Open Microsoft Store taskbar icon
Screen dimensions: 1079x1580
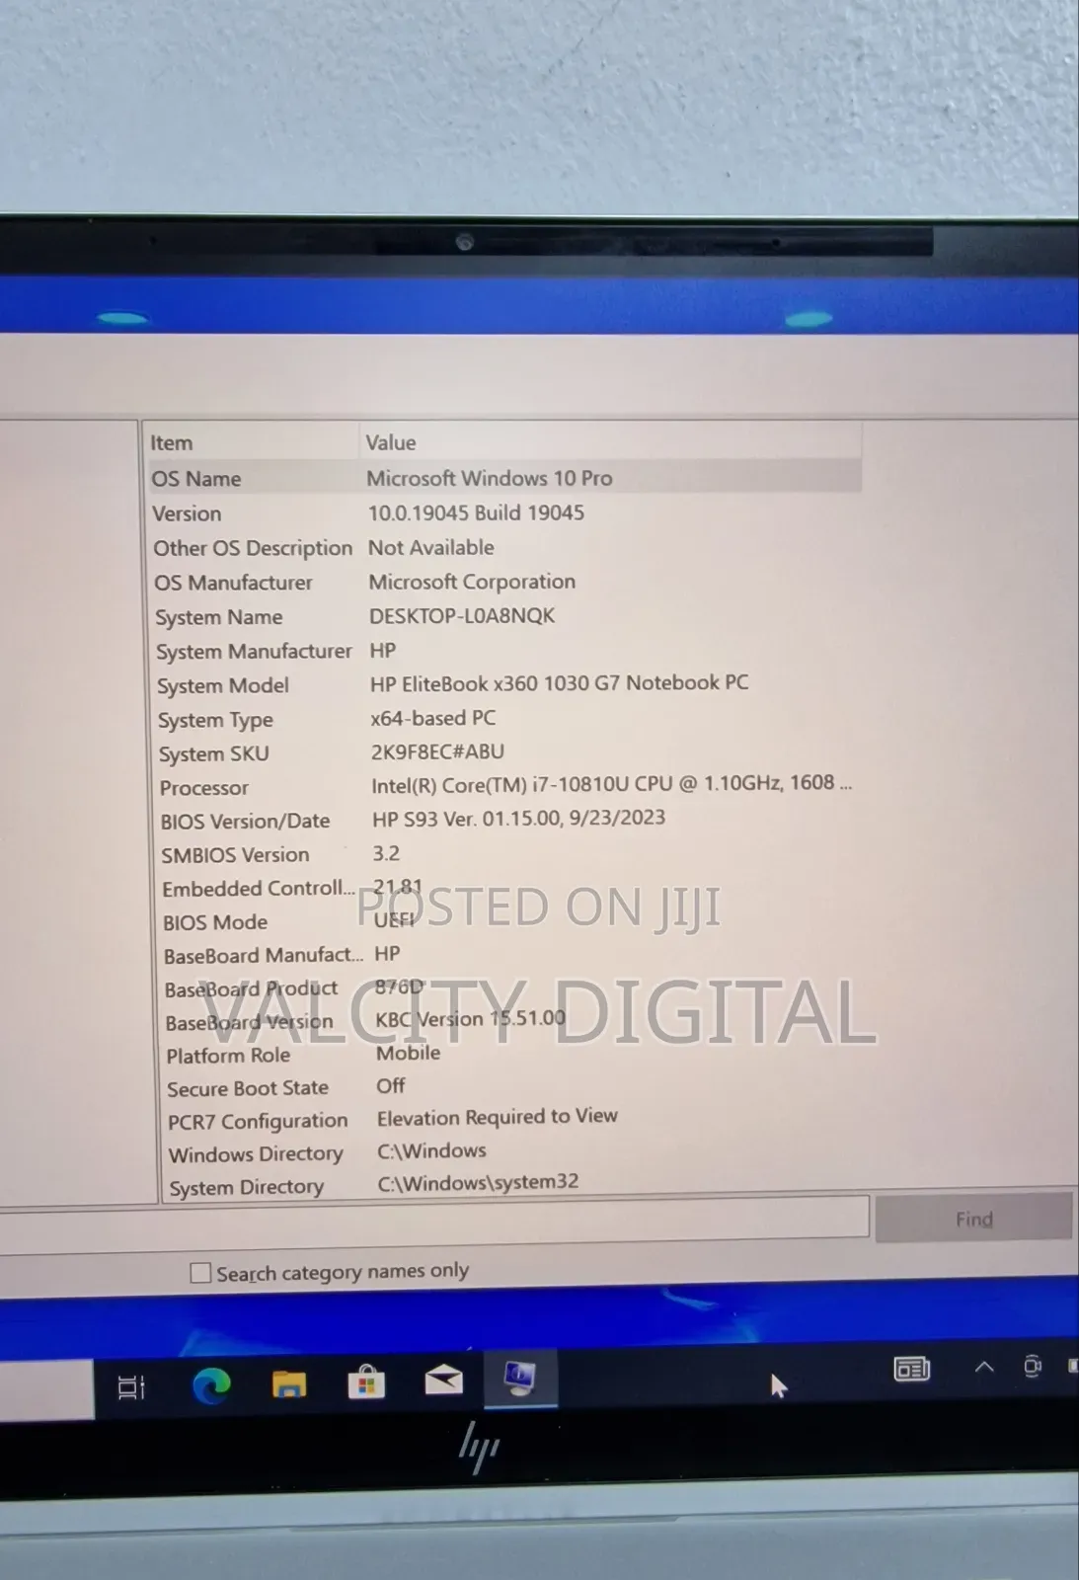(x=366, y=1382)
